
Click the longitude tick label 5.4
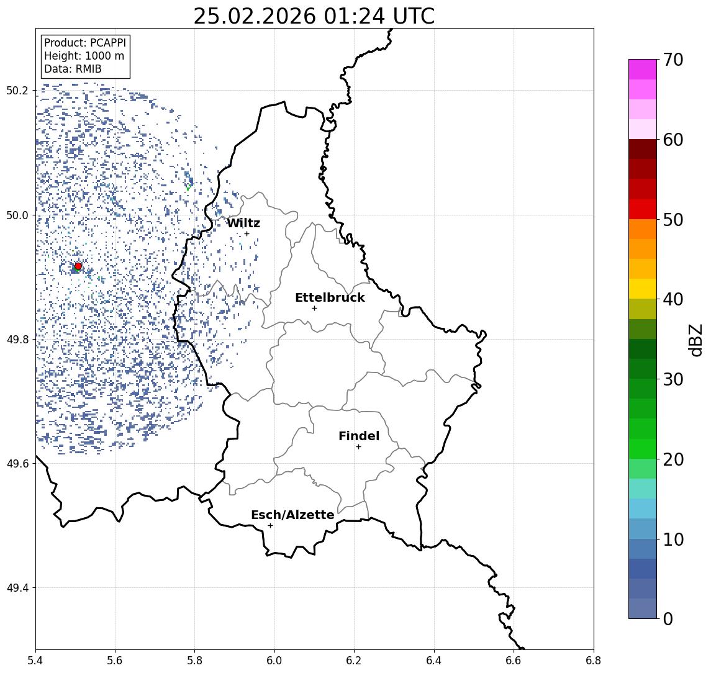[35, 661]
